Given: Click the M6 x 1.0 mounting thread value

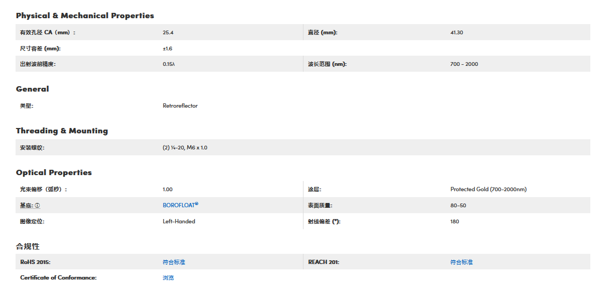Looking at the screenshot, I should (x=196, y=147).
